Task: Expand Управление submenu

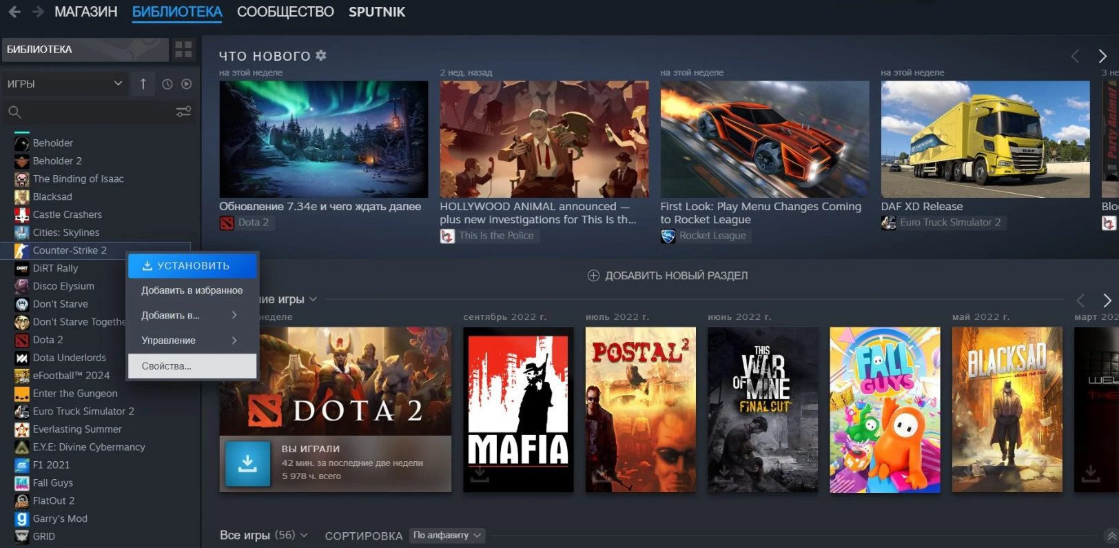Action: click(192, 341)
